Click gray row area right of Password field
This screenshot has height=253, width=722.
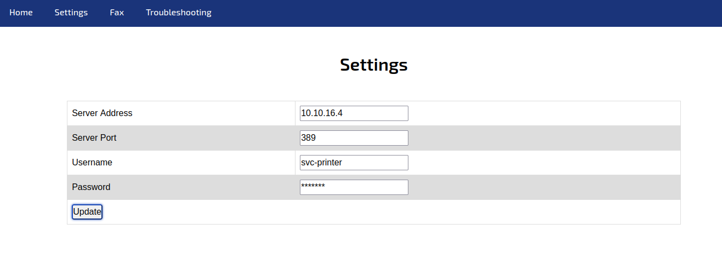(543, 187)
